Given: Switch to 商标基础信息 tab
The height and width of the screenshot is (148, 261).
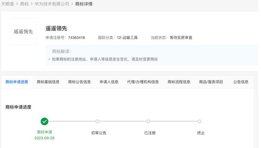Looking at the screenshot, I should [x=48, y=82].
